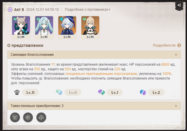Click the Anemo-Hydro reaction icon at Lv.0
187x131 pixels.
(59, 92)
